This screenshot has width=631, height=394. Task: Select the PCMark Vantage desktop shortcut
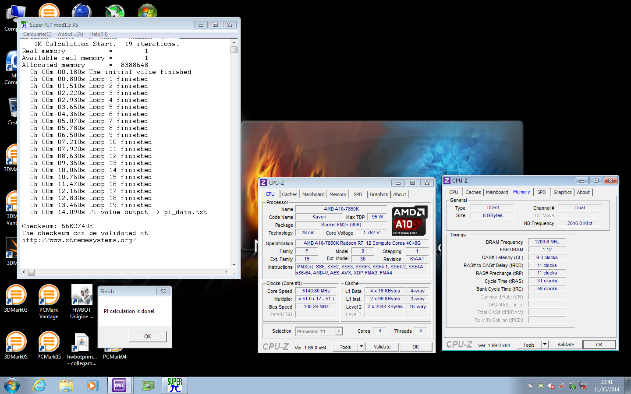point(49,302)
